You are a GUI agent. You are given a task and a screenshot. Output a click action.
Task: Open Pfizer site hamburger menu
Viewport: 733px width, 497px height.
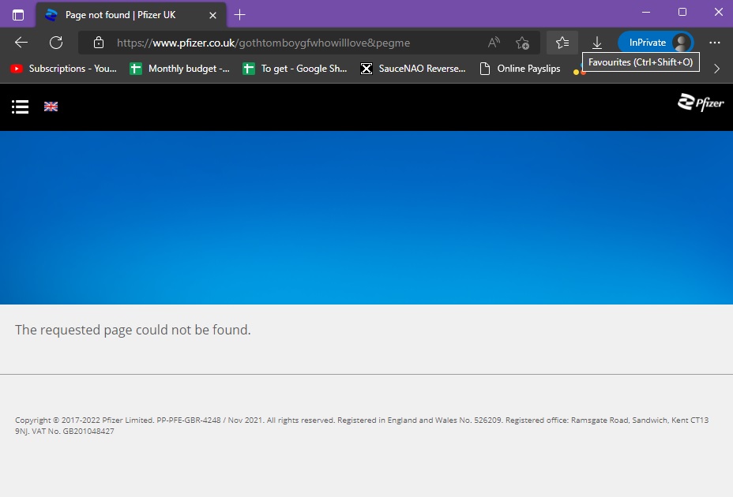click(x=20, y=107)
